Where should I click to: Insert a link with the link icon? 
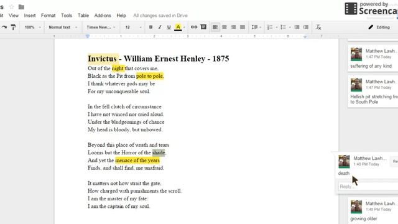[194, 27]
